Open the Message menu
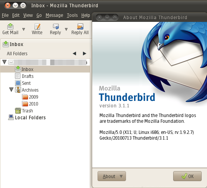Image resolution: width=207 pixels, height=188 pixels. pos(55,15)
